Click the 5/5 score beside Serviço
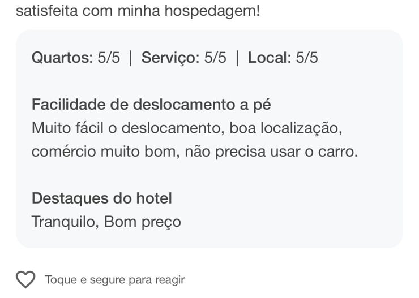 point(215,58)
